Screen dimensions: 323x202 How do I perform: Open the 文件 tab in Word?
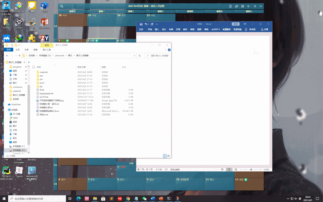click(141, 29)
